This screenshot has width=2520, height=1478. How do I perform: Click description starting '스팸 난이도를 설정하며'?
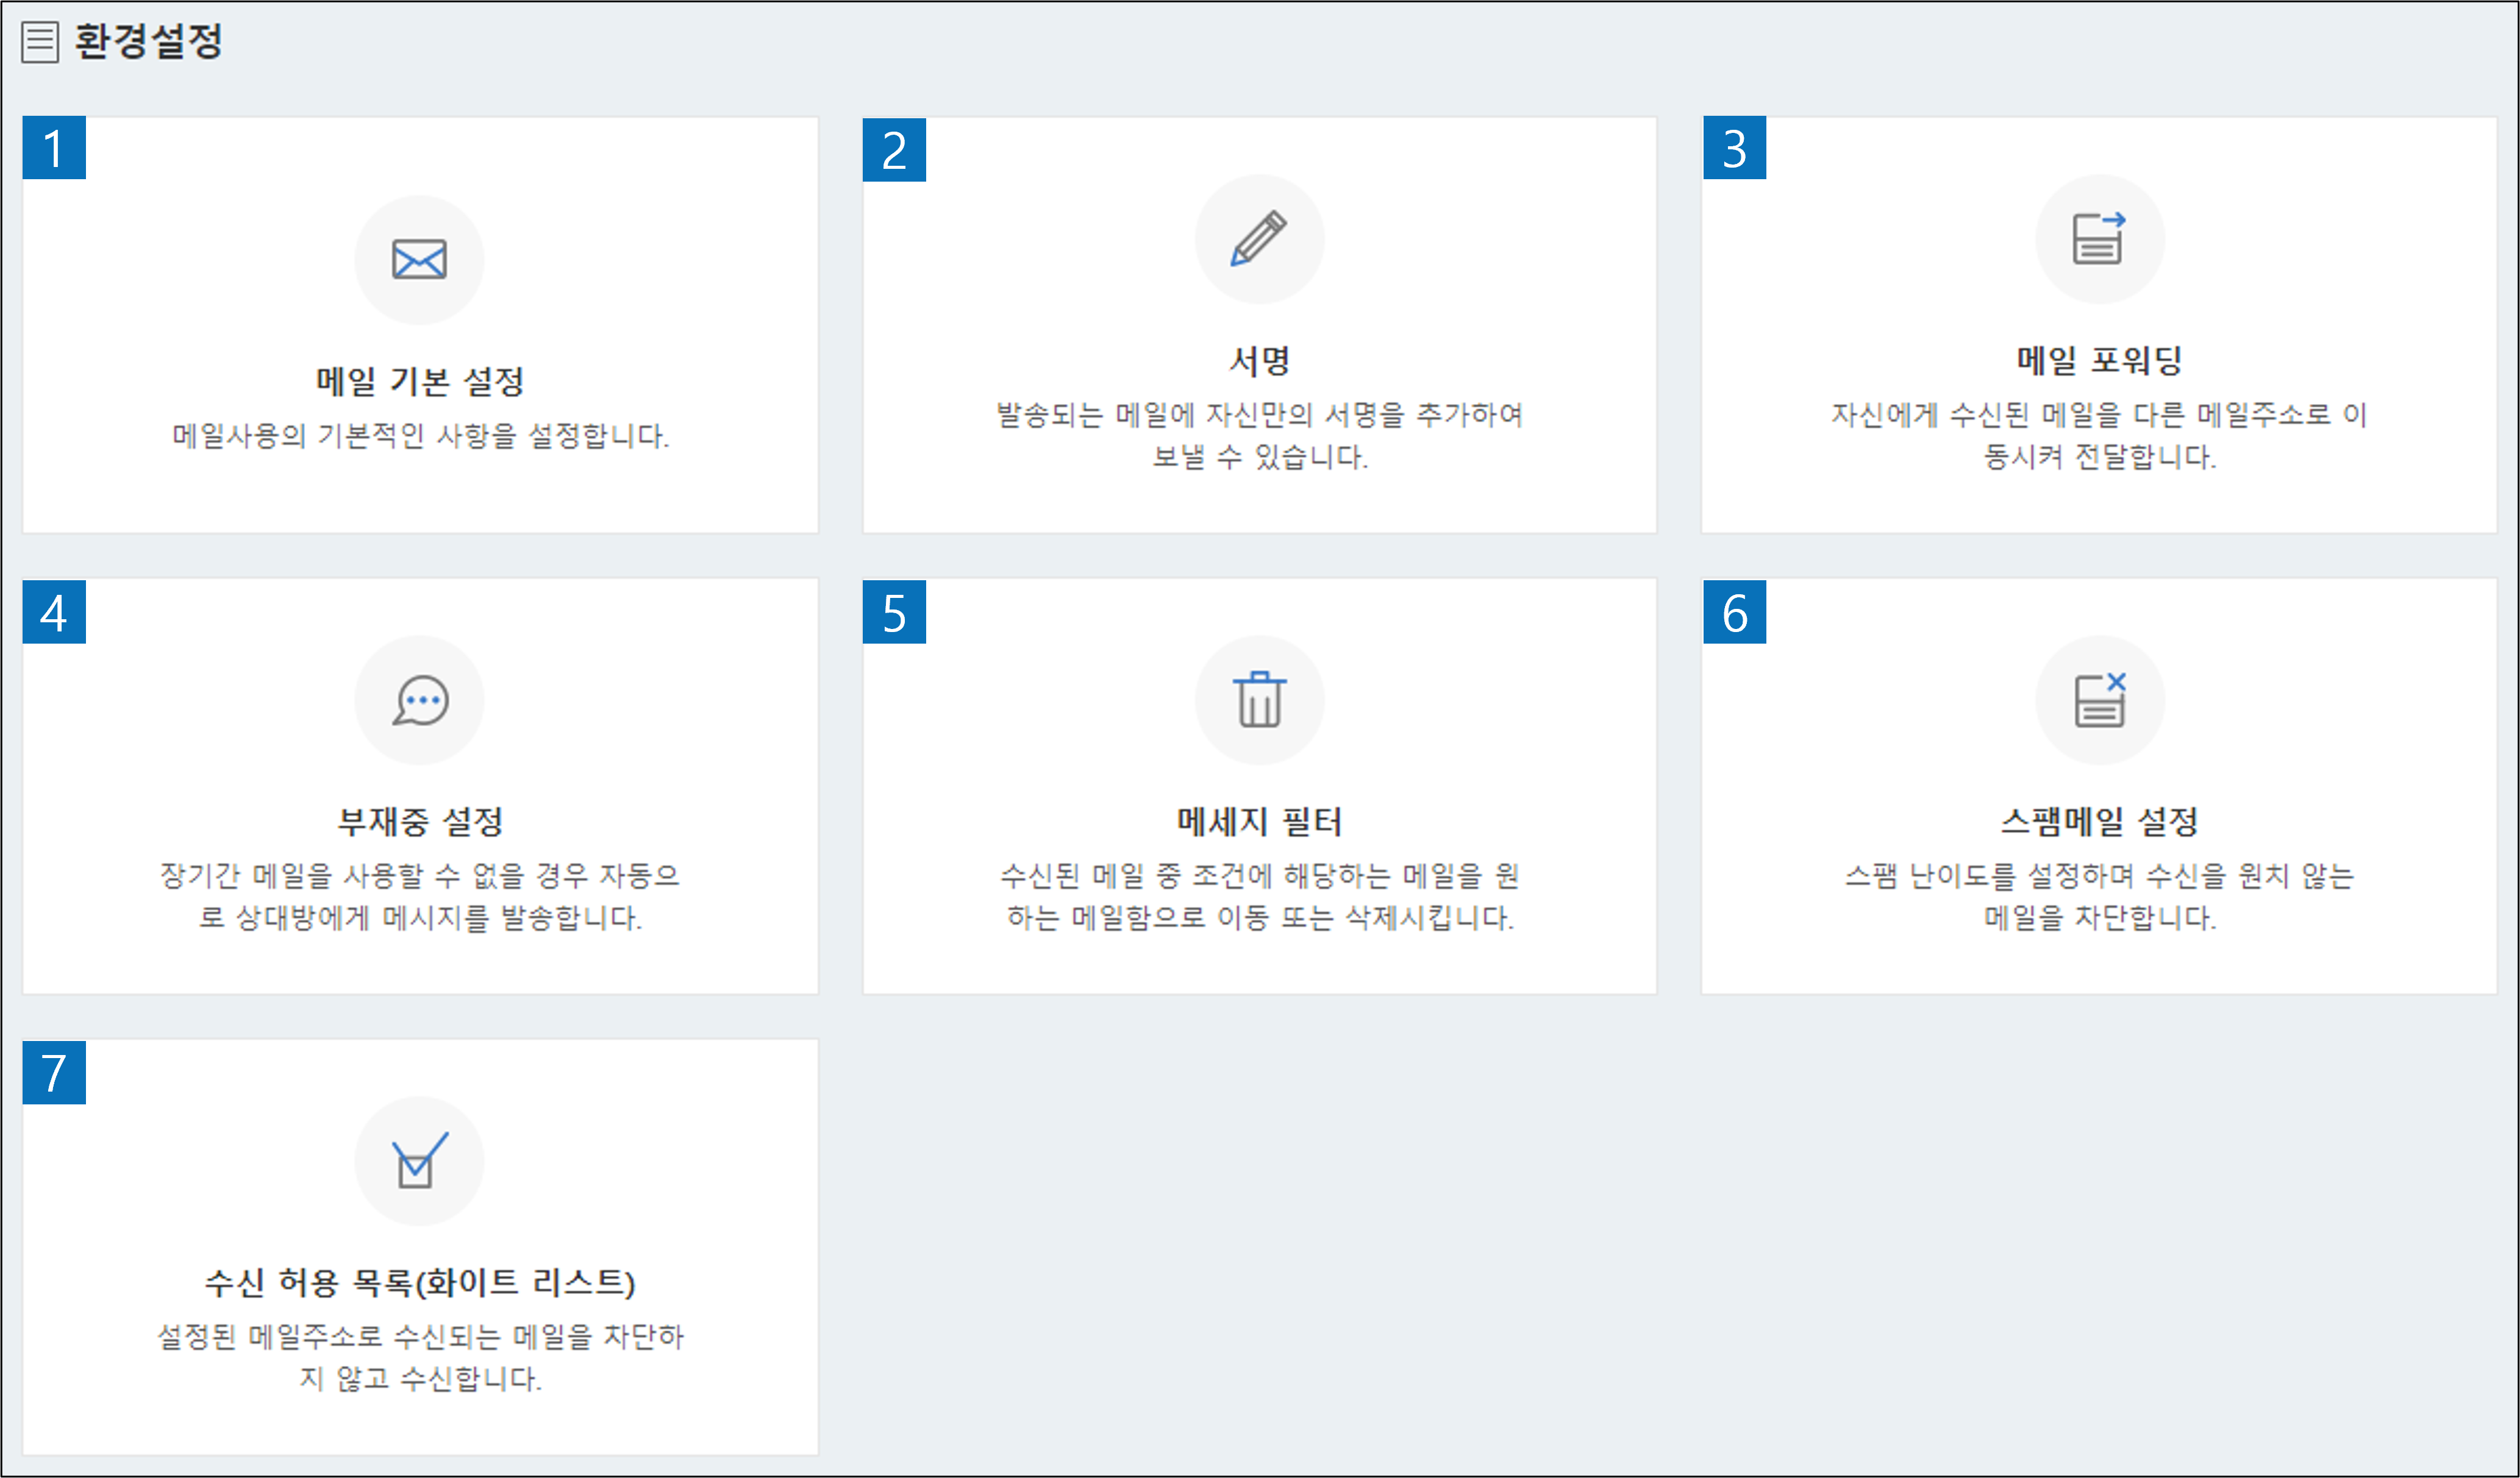(2099, 897)
